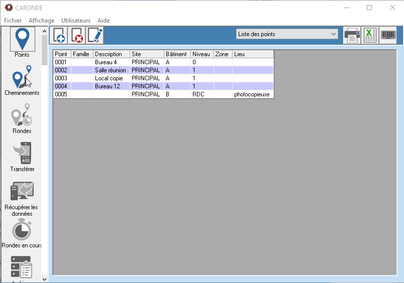Click the Transférer icon
Viewport: 404px width, 283px height.
point(22,156)
